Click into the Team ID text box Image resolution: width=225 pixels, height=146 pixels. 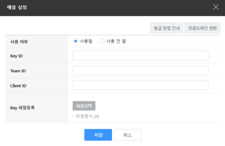[140, 70]
